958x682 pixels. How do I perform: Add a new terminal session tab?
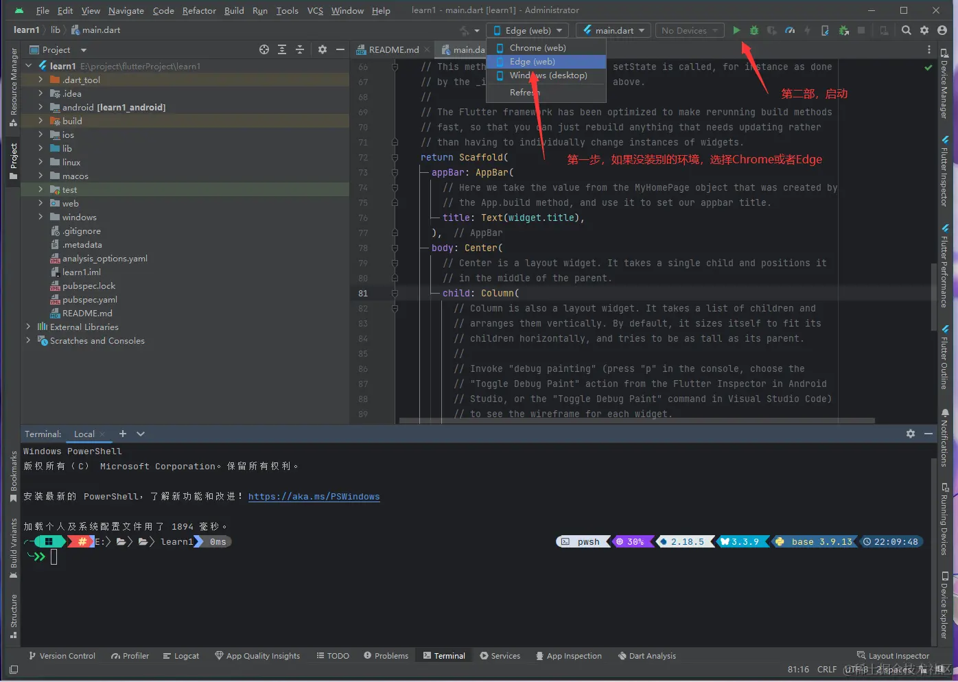(123, 434)
